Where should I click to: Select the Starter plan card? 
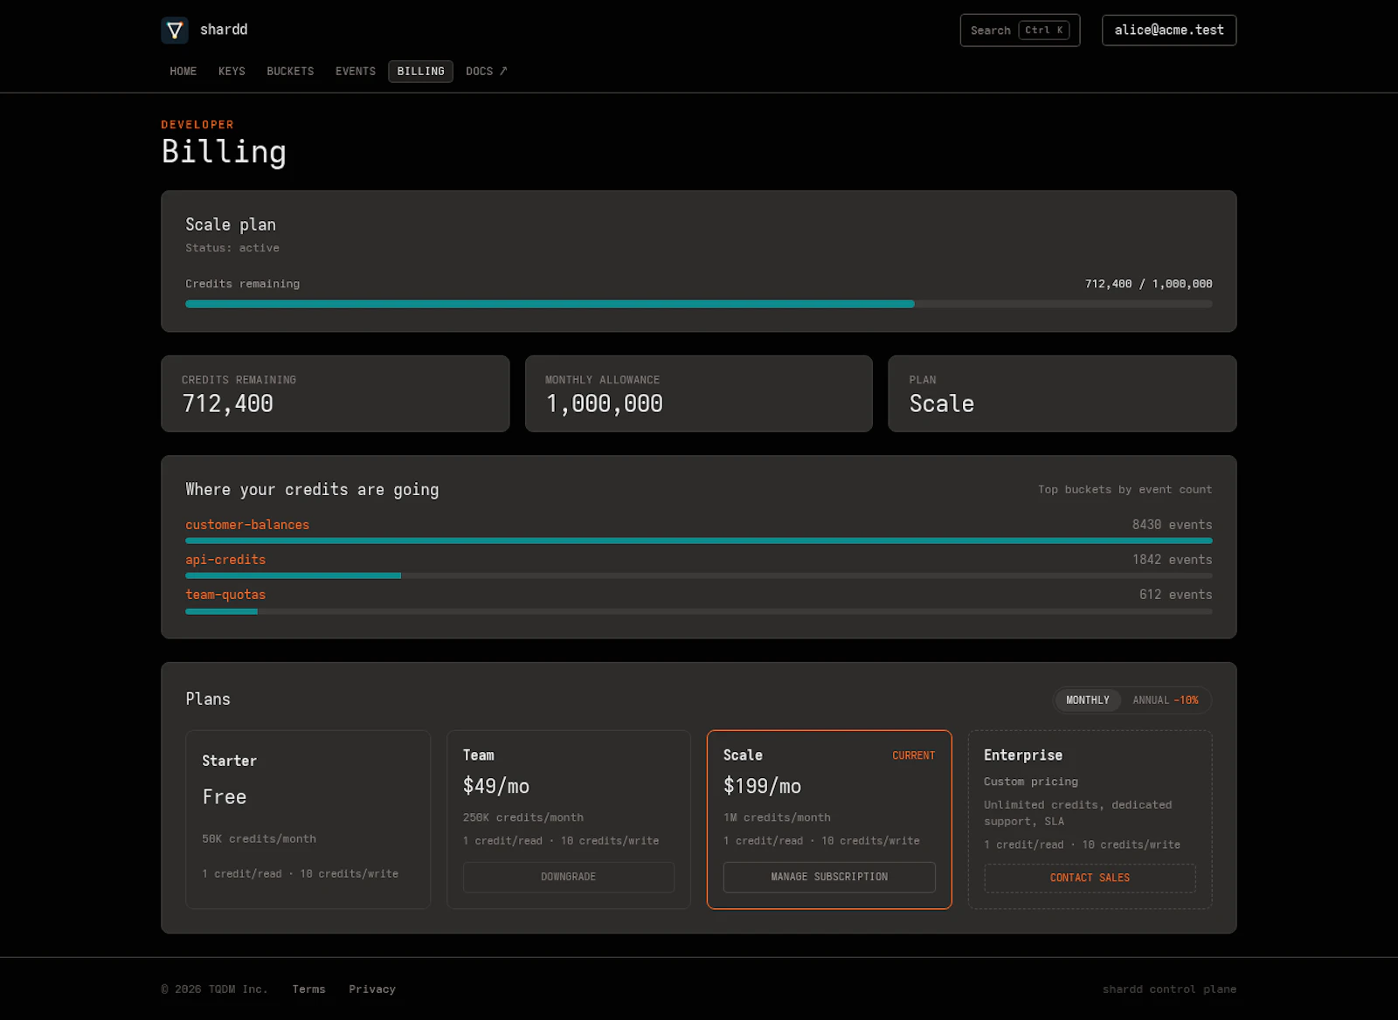coord(308,820)
